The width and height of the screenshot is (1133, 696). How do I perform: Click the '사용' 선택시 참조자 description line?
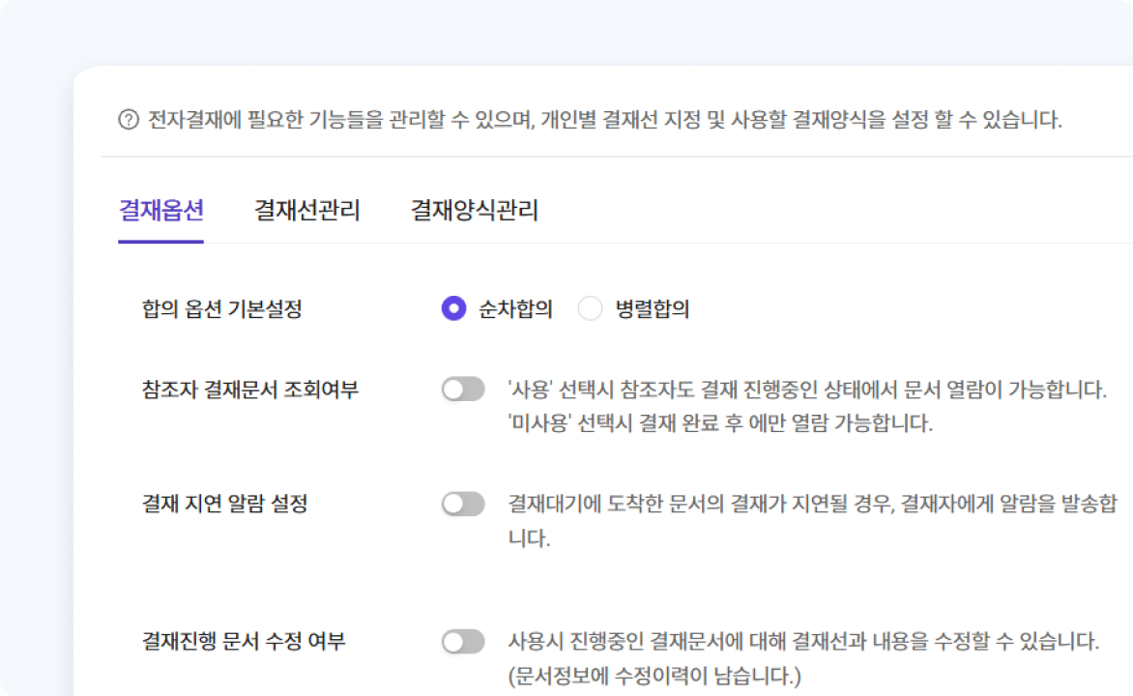[x=807, y=391]
